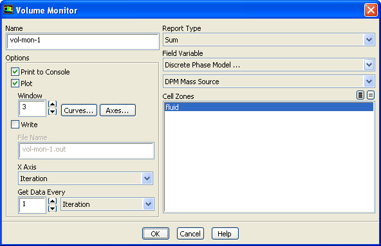Decrease the Window number with down arrow
Viewport: 381px width, 246px height.
(x=53, y=112)
